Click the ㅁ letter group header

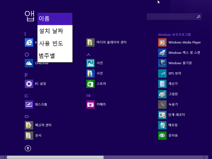[26, 117]
